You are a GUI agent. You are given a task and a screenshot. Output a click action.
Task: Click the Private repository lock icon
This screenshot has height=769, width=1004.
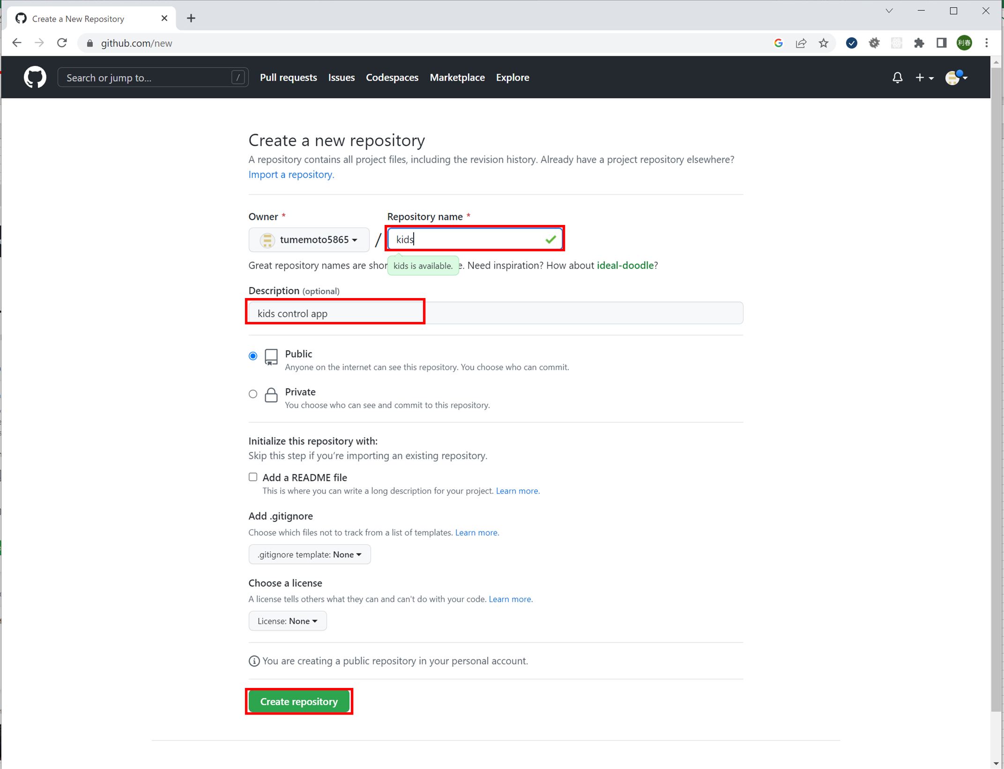(x=271, y=395)
